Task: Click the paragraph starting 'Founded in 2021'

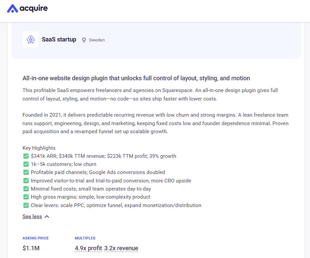Action: coord(156,123)
